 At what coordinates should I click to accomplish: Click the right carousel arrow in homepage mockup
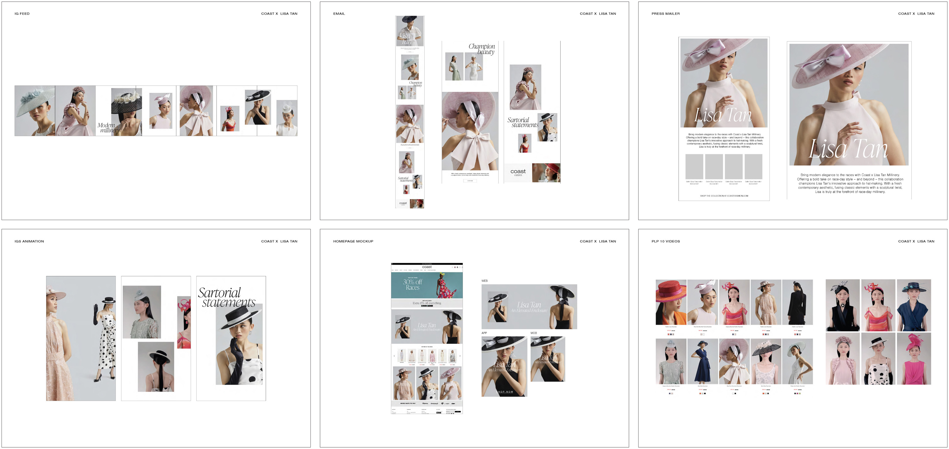(460, 356)
